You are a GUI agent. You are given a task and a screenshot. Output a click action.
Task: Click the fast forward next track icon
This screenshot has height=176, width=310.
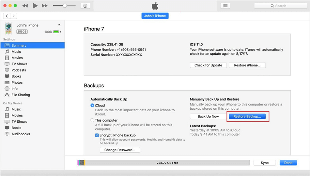(x=45, y=6)
